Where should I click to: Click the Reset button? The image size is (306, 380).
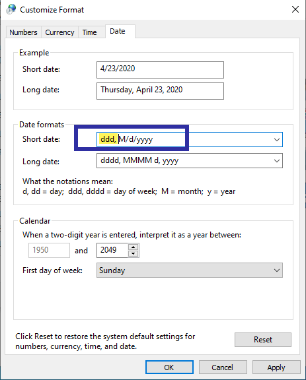pos(263,340)
